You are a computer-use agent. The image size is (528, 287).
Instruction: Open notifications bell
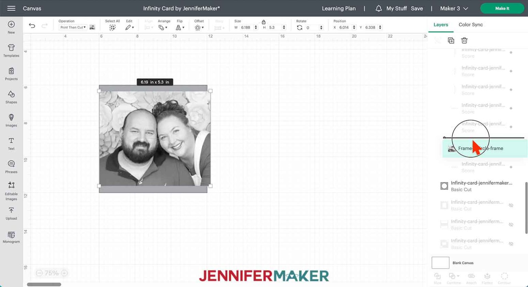click(378, 8)
